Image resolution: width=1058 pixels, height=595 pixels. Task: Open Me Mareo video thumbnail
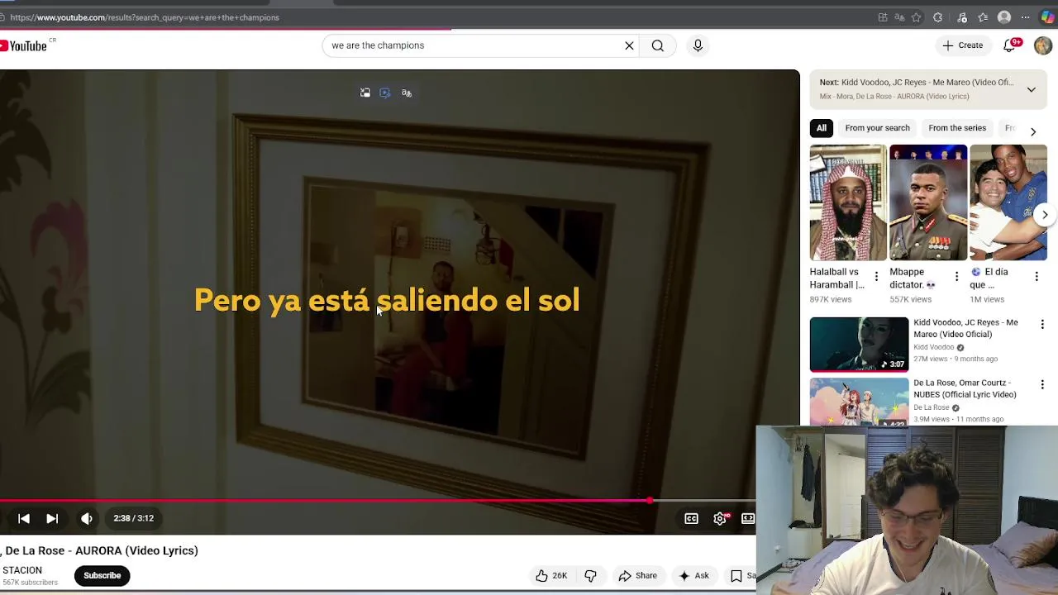(x=859, y=345)
